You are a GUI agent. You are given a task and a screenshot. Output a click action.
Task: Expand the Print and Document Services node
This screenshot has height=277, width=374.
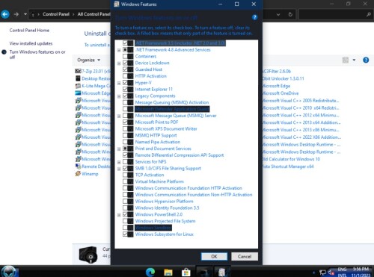[x=119, y=149]
